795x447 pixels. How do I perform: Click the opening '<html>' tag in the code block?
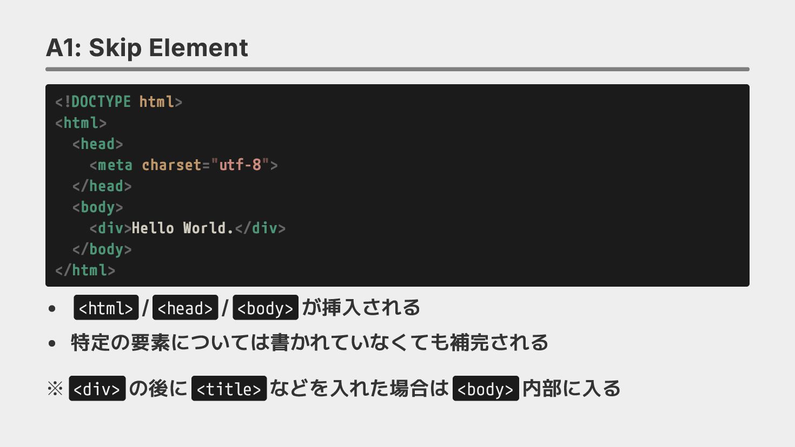coord(81,123)
